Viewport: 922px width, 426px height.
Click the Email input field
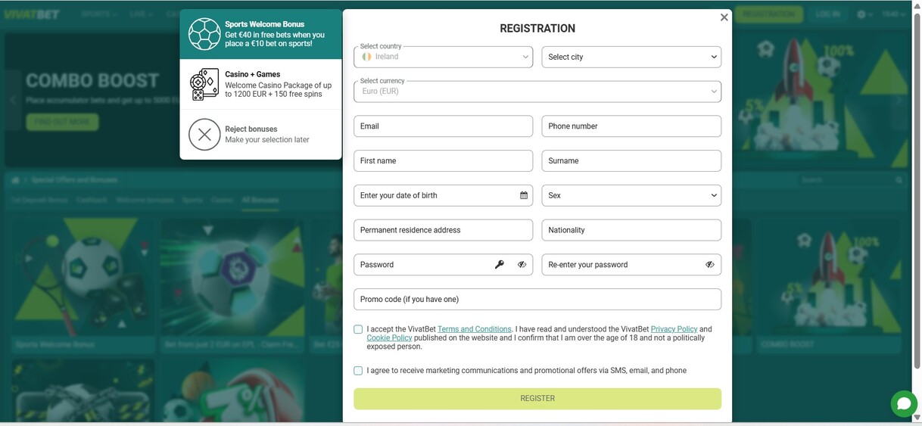coord(443,126)
